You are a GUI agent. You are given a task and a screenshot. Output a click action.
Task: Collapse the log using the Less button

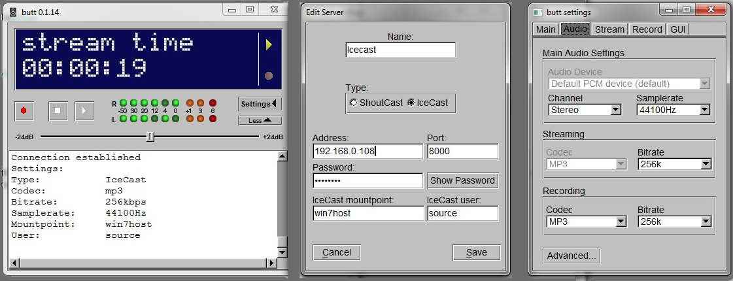click(260, 121)
